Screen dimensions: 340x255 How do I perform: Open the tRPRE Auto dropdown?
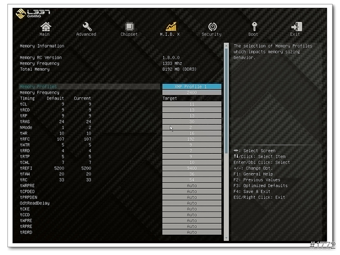tap(192, 227)
